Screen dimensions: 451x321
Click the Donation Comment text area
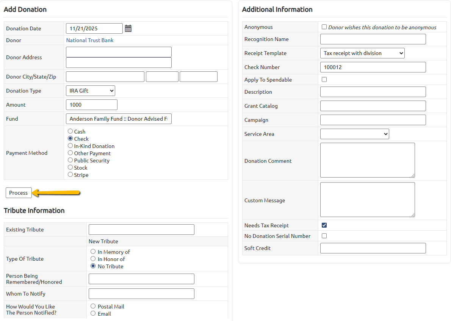(x=368, y=160)
